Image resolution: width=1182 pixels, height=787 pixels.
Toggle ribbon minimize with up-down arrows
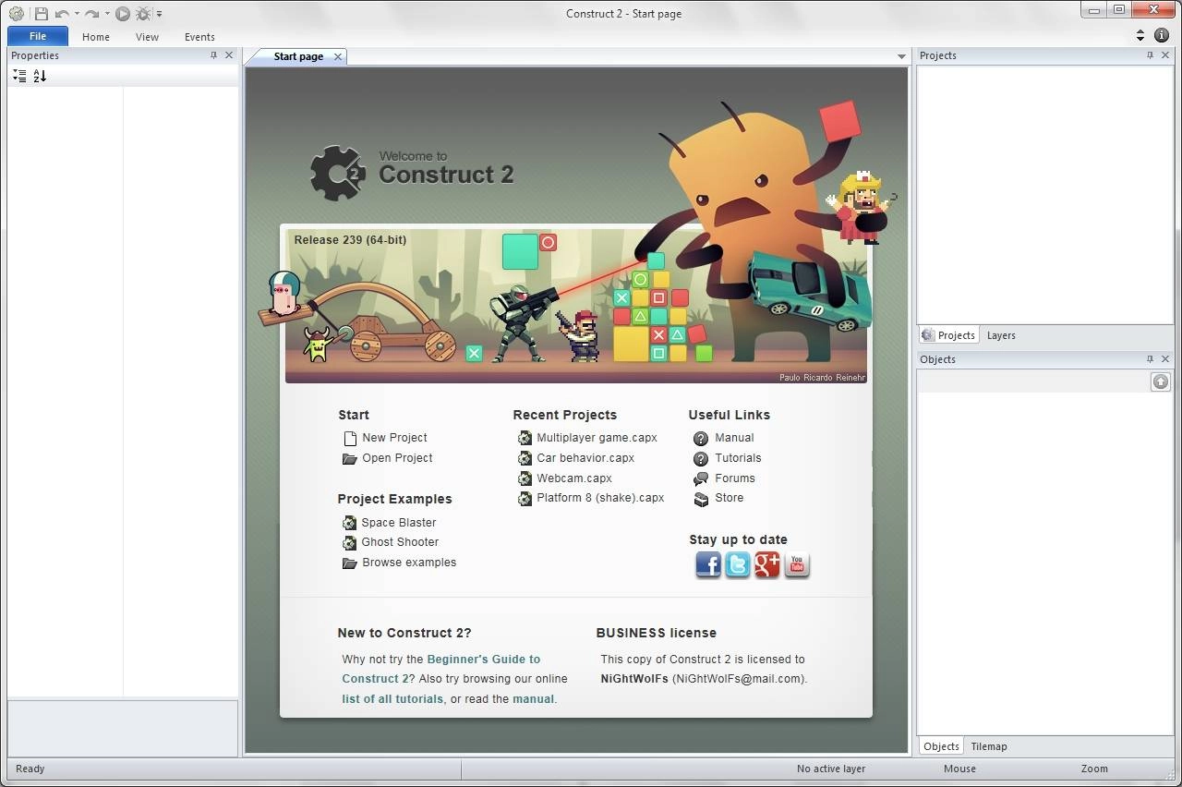click(x=1140, y=35)
